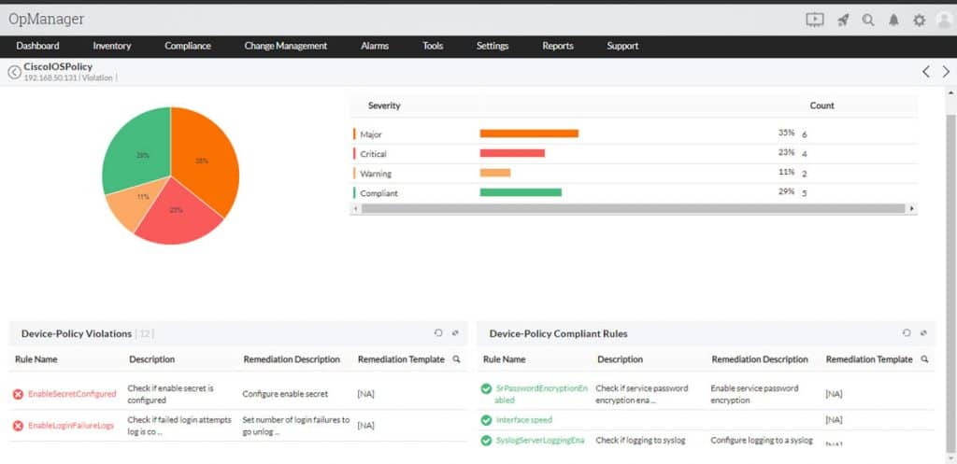Click the severity table horizontal scrollbar
The image size is (957, 464).
pyautogui.click(x=633, y=209)
